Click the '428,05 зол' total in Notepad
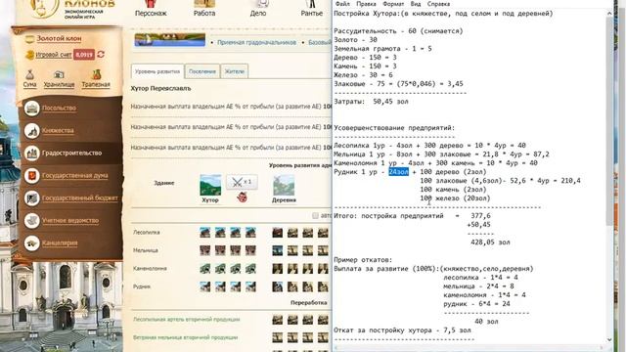This screenshot has height=352, width=626. pyautogui.click(x=490, y=242)
